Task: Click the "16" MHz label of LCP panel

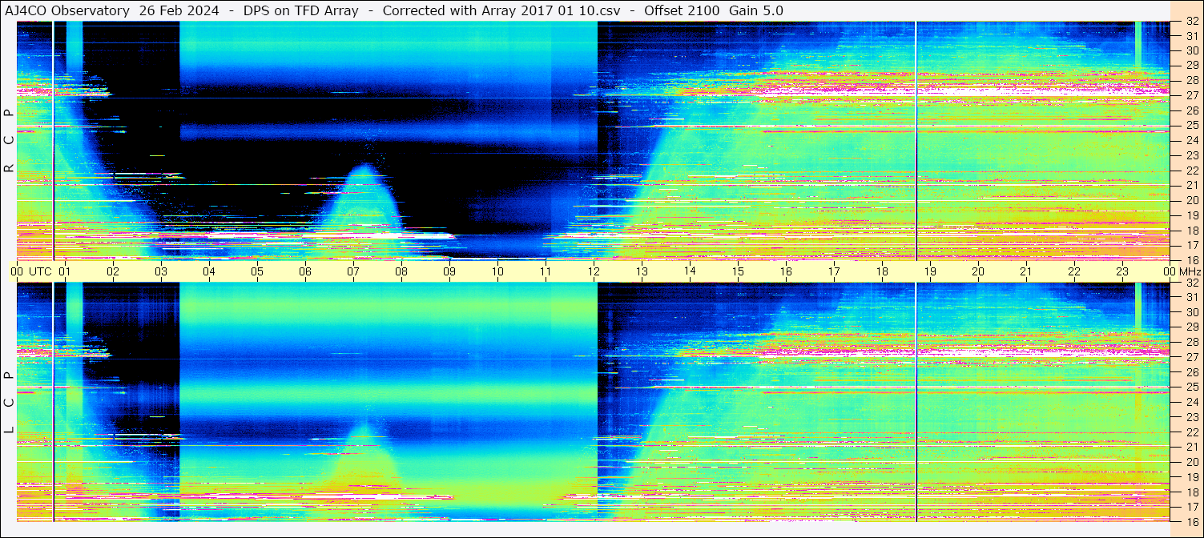Action: click(x=1191, y=521)
